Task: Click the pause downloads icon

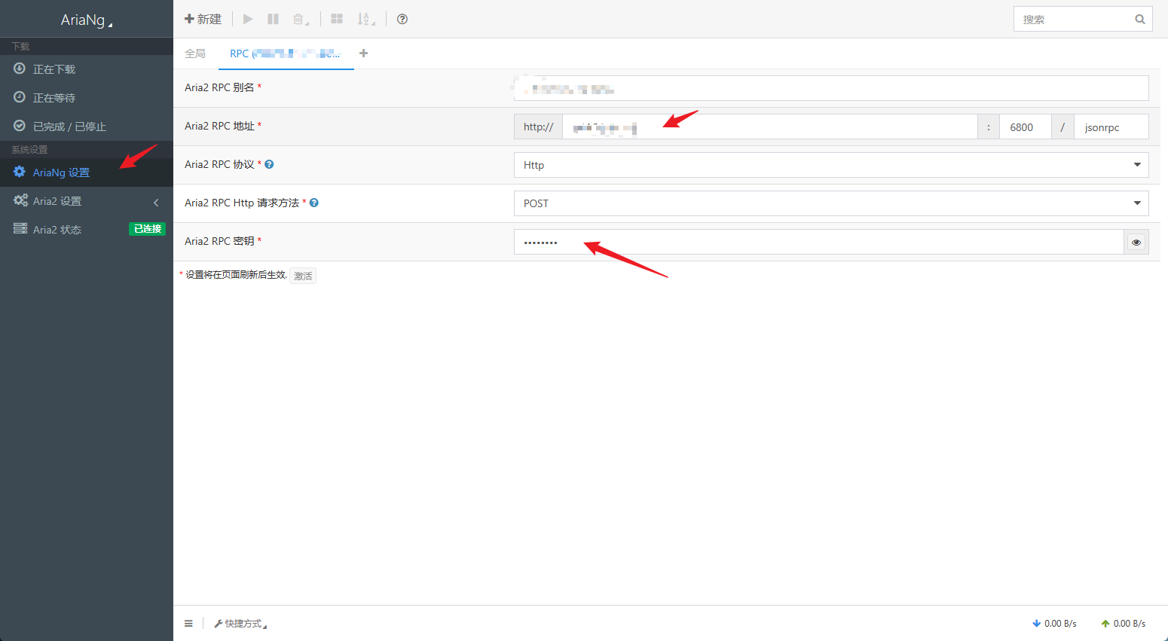Action: [273, 19]
